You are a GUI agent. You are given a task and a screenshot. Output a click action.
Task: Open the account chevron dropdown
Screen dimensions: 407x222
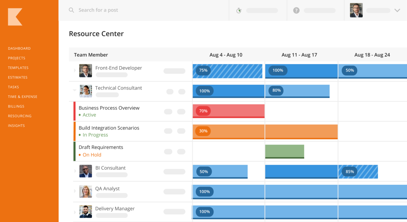(x=397, y=10)
